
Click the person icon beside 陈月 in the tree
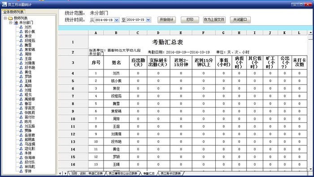[x=21, y=122]
